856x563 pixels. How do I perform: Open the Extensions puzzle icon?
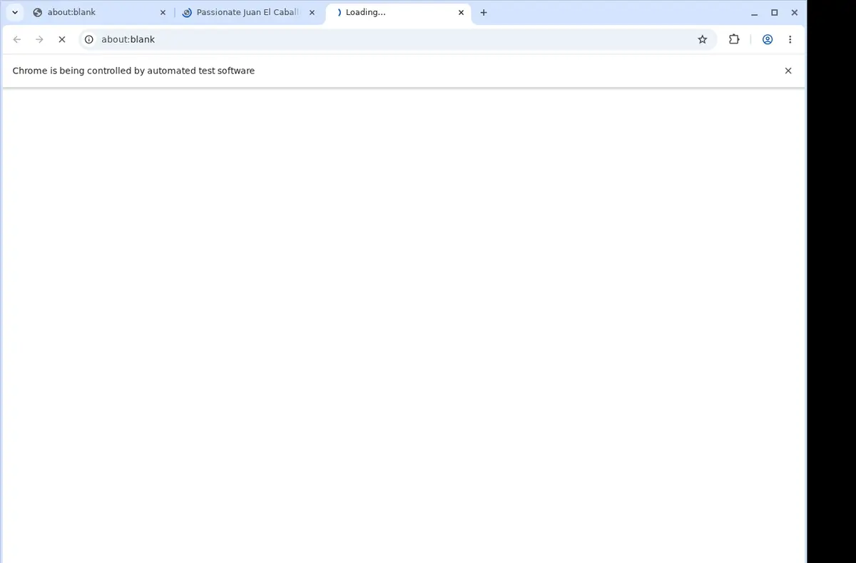pyautogui.click(x=734, y=39)
